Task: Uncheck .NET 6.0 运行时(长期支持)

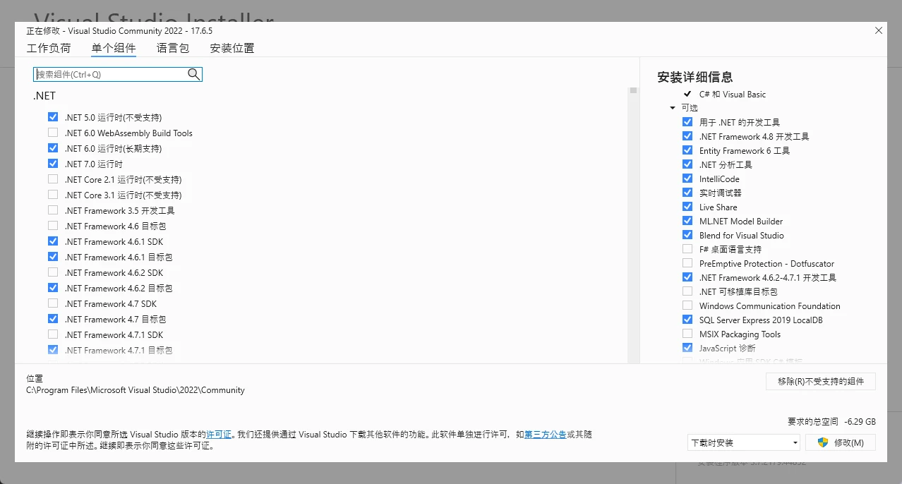Action: pos(53,148)
